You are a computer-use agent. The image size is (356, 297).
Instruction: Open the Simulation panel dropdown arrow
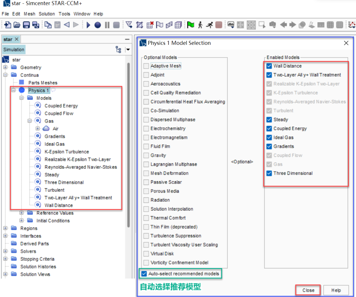[x=128, y=49]
